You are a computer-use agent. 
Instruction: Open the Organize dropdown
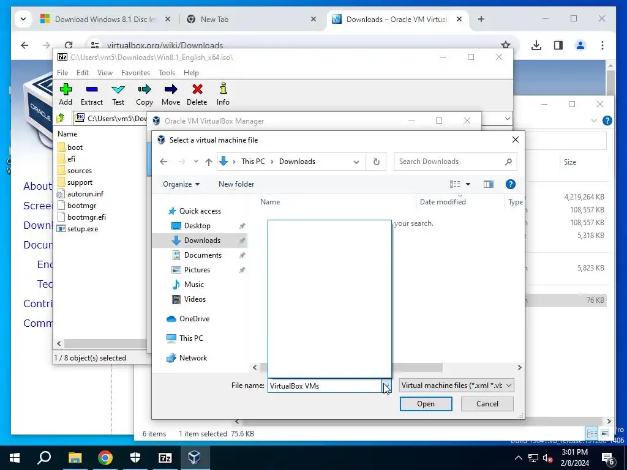[x=181, y=184]
